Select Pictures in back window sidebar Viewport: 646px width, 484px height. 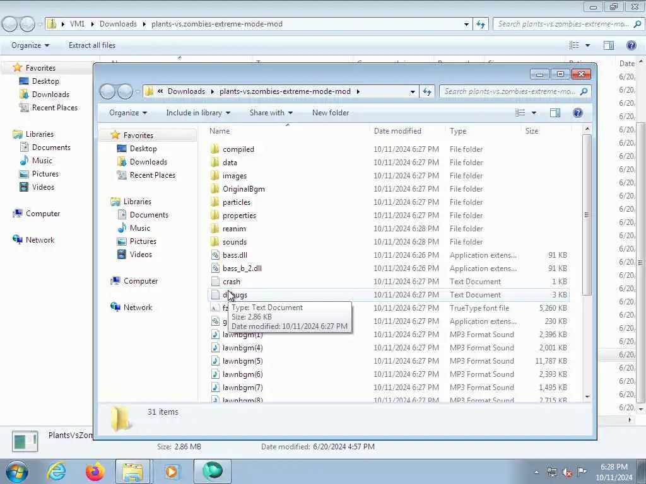(x=39, y=174)
